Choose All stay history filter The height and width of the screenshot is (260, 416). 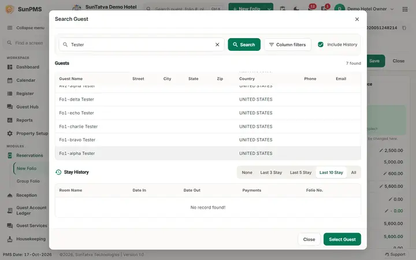pyautogui.click(x=354, y=172)
